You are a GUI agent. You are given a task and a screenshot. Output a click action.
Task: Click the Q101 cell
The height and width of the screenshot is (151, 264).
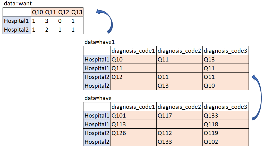tap(133, 116)
